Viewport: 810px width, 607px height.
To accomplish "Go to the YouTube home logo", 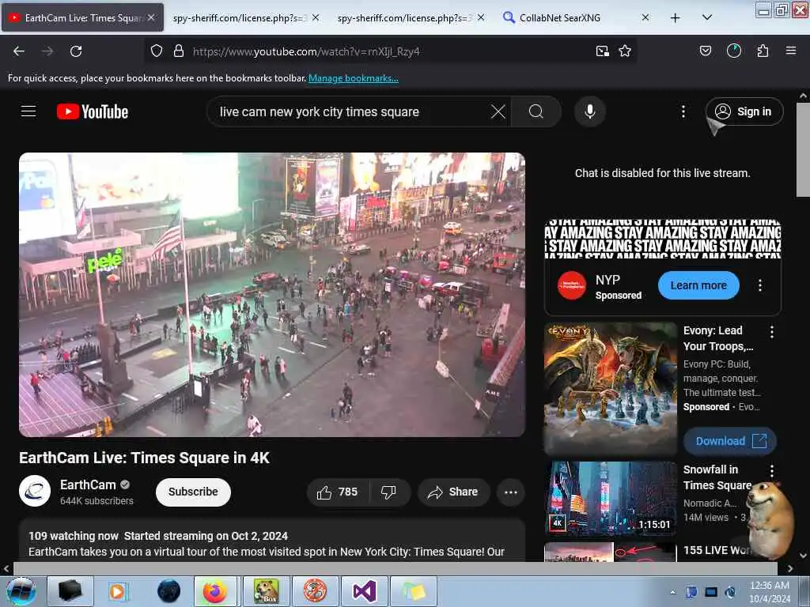I will click(93, 111).
